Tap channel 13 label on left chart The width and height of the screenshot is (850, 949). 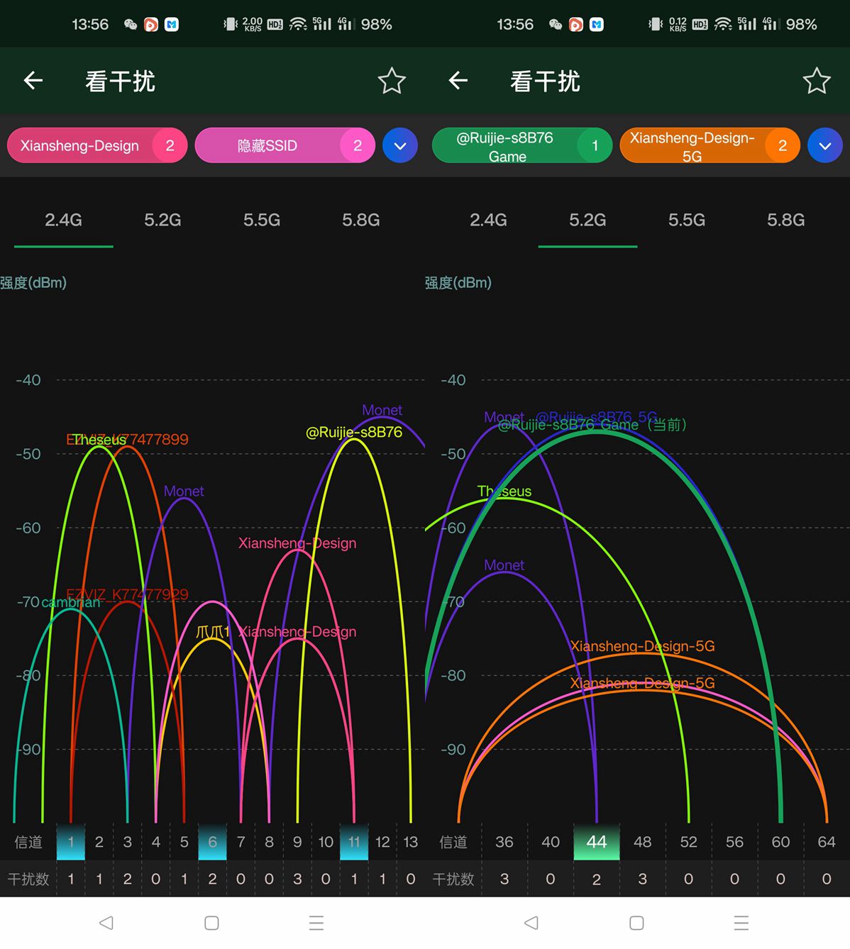tap(411, 842)
